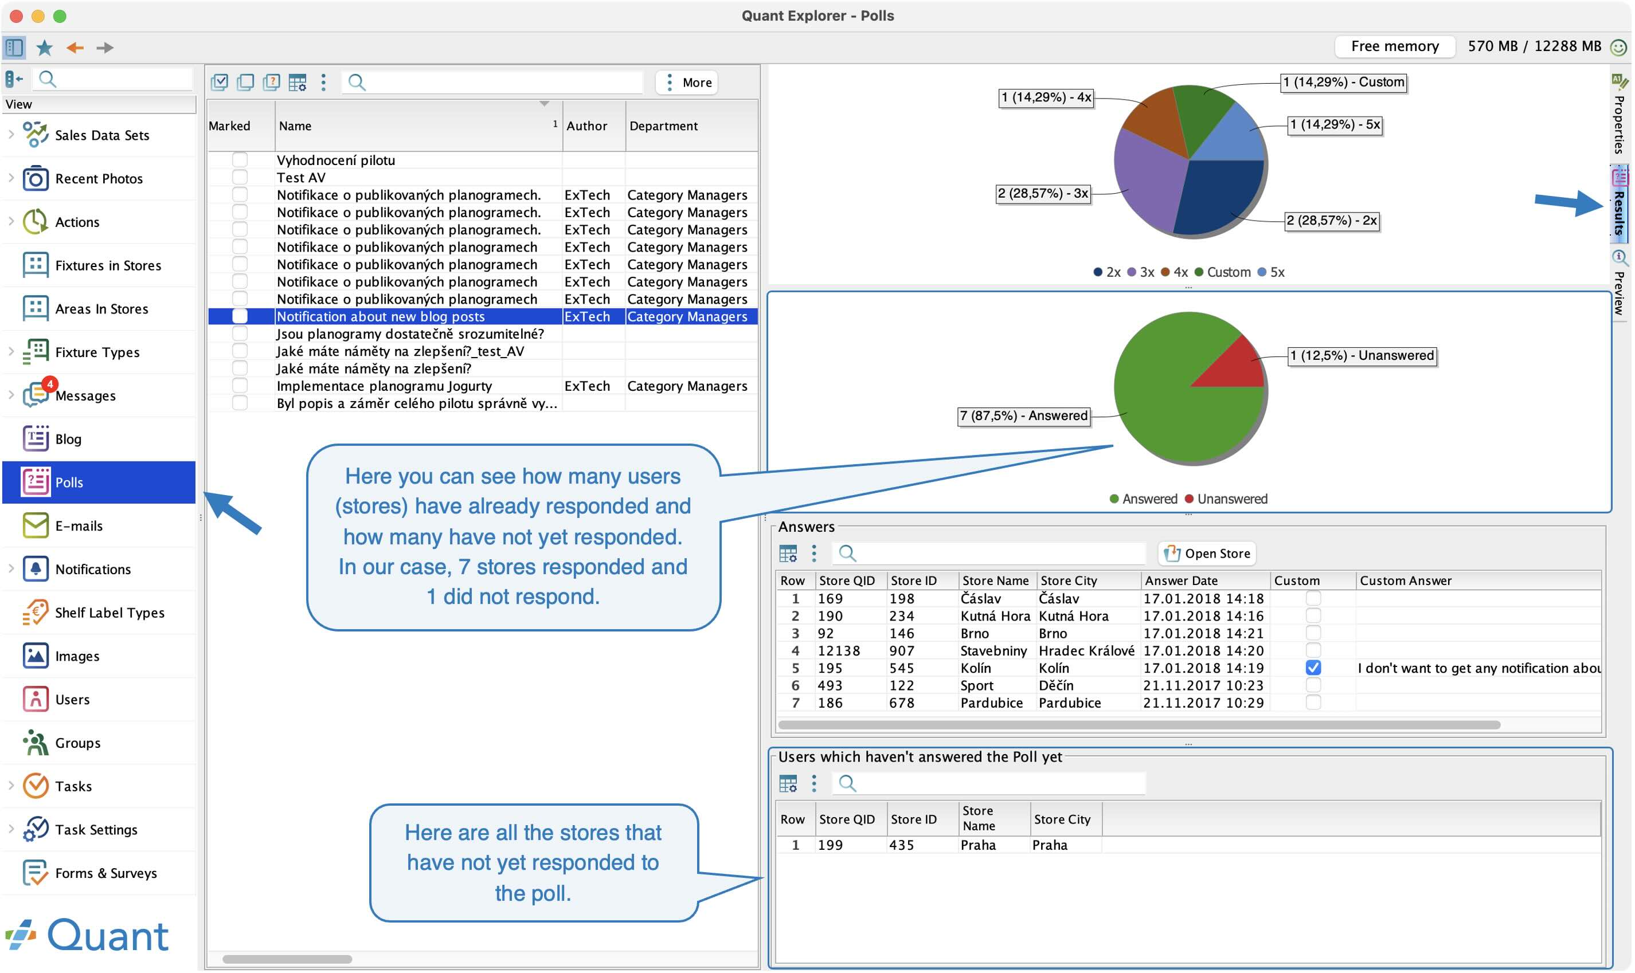Sort polls by Department column header

click(692, 126)
